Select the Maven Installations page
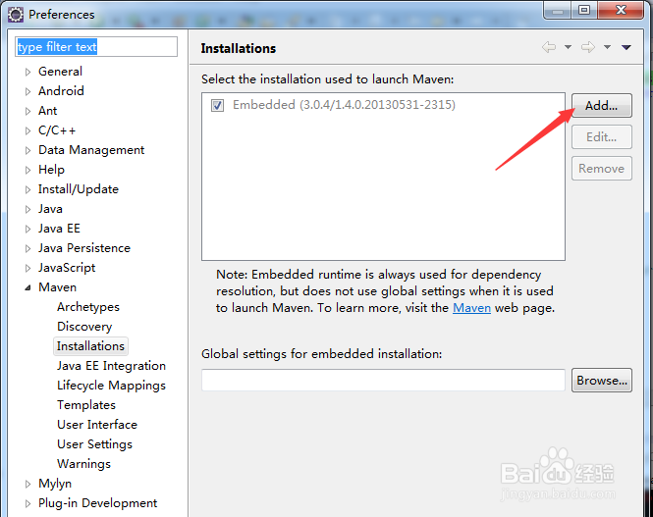Screen dimensions: 653x517 point(90,346)
